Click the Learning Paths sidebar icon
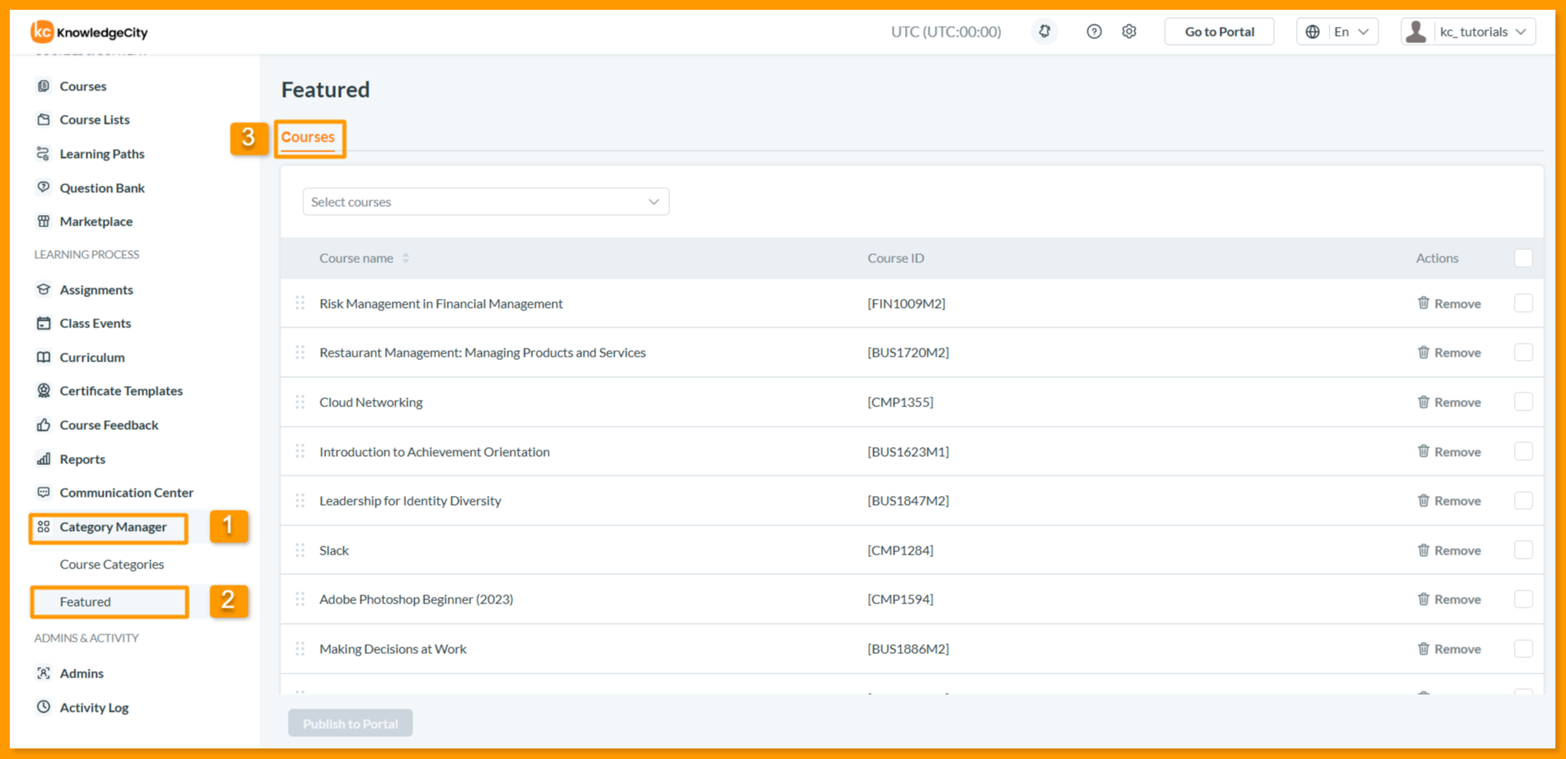The image size is (1566, 759). [x=44, y=154]
